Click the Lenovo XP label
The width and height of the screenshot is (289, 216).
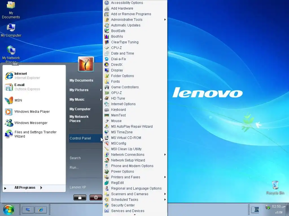pyautogui.click(x=78, y=187)
